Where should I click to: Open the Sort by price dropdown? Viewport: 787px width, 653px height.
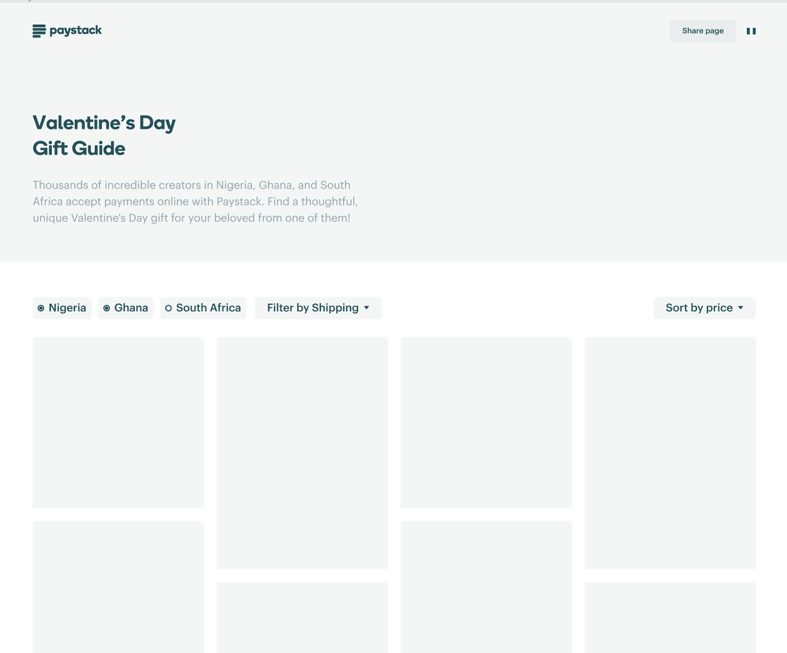(x=704, y=308)
